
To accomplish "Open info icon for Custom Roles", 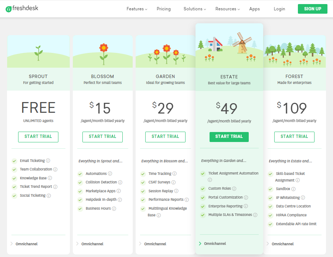I will point(234,189).
